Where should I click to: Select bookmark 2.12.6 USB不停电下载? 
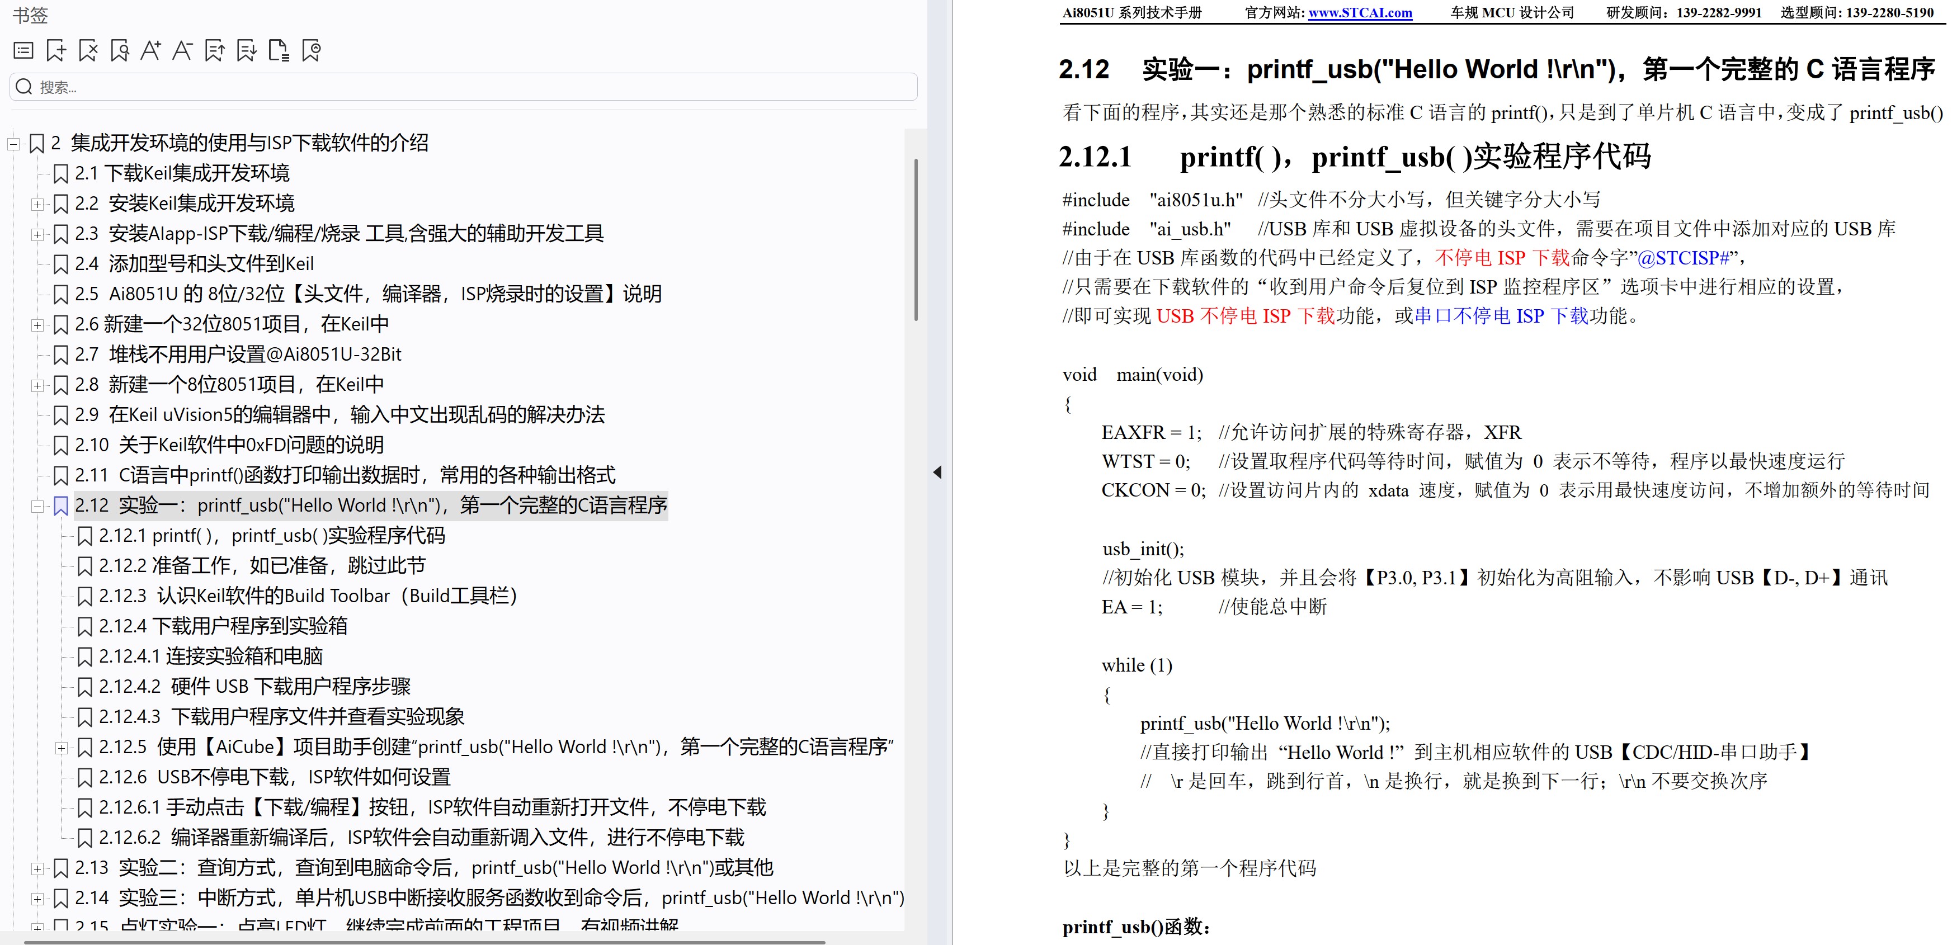click(275, 777)
